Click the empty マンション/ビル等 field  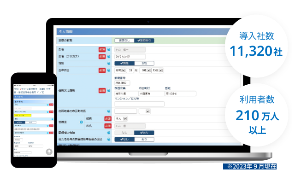click(x=139, y=104)
